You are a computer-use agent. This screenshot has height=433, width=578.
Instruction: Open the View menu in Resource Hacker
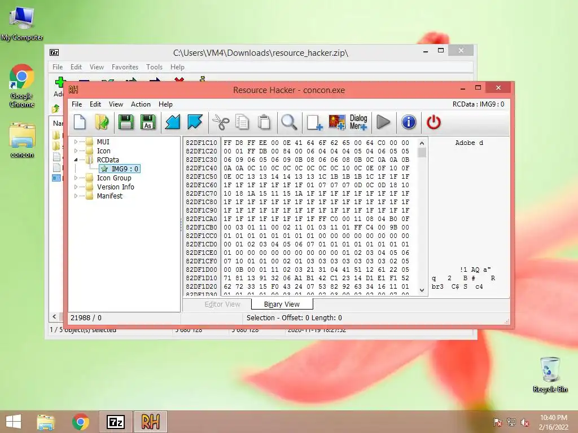pos(116,104)
